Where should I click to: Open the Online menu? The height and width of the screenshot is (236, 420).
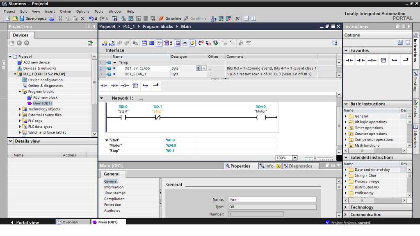click(65, 11)
